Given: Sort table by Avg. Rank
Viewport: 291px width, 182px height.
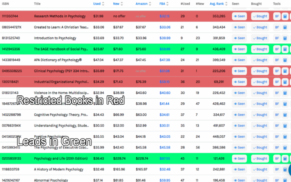Looking at the screenshot, I should [219, 4].
